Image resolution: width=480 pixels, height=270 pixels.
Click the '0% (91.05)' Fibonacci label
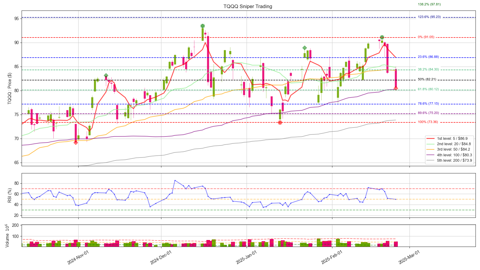[x=426, y=37]
